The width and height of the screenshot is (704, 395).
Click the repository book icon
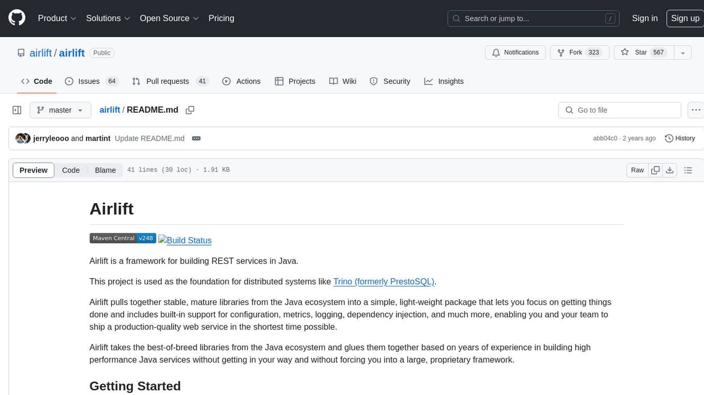pos(21,53)
